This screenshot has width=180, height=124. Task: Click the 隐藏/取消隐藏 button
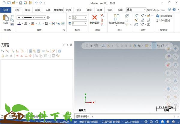point(117,20)
